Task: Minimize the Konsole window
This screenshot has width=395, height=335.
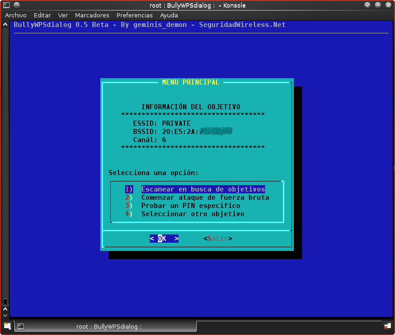Action: [x=368, y=5]
